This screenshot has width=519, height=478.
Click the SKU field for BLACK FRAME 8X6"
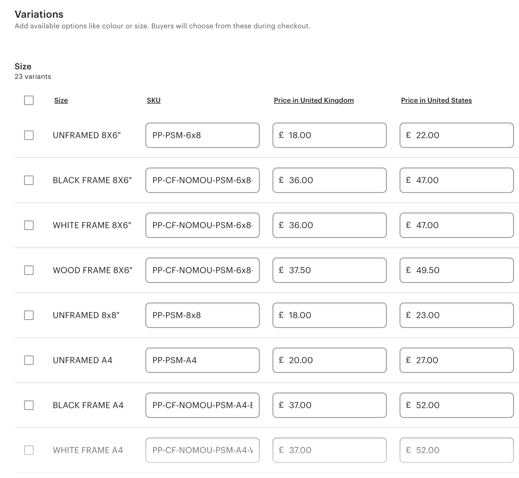coord(202,180)
